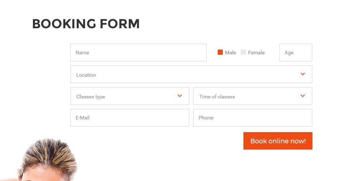Click the orange chevron in Location field
Image resolution: width=349 pixels, height=181 pixels.
(302, 74)
